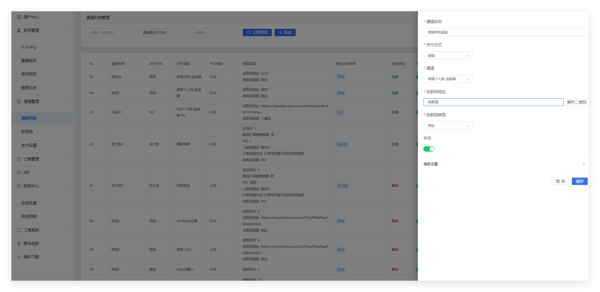Open the 收款码类型 dropdown showing 地址

tap(448, 125)
